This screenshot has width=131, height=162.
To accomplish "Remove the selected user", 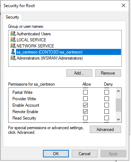I will click(108, 73).
